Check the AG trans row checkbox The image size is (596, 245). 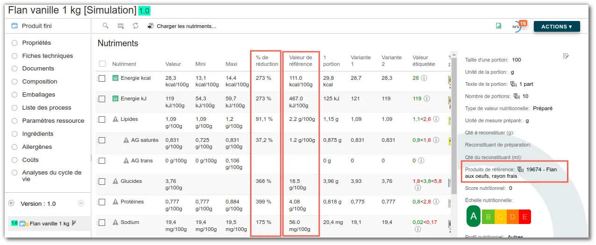(102, 161)
